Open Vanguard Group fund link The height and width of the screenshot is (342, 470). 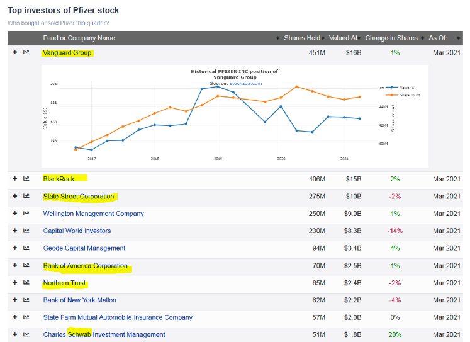[67, 53]
